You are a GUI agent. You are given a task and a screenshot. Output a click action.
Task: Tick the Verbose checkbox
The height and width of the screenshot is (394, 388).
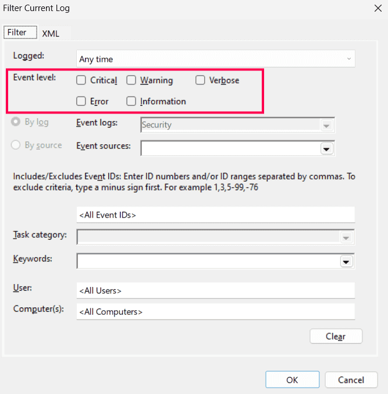click(x=200, y=80)
